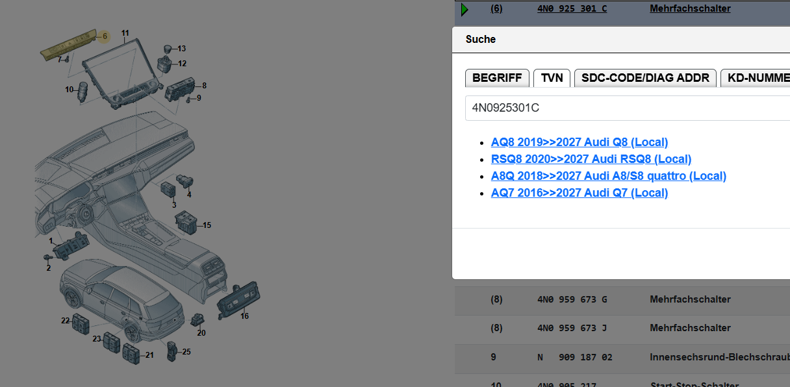The image size is (790, 387).
Task: Click the search field containing 4N0925301C
Action: point(628,108)
